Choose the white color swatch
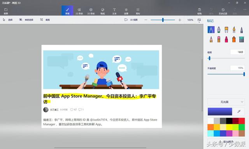The image size is (249, 149). click(x=210, y=121)
